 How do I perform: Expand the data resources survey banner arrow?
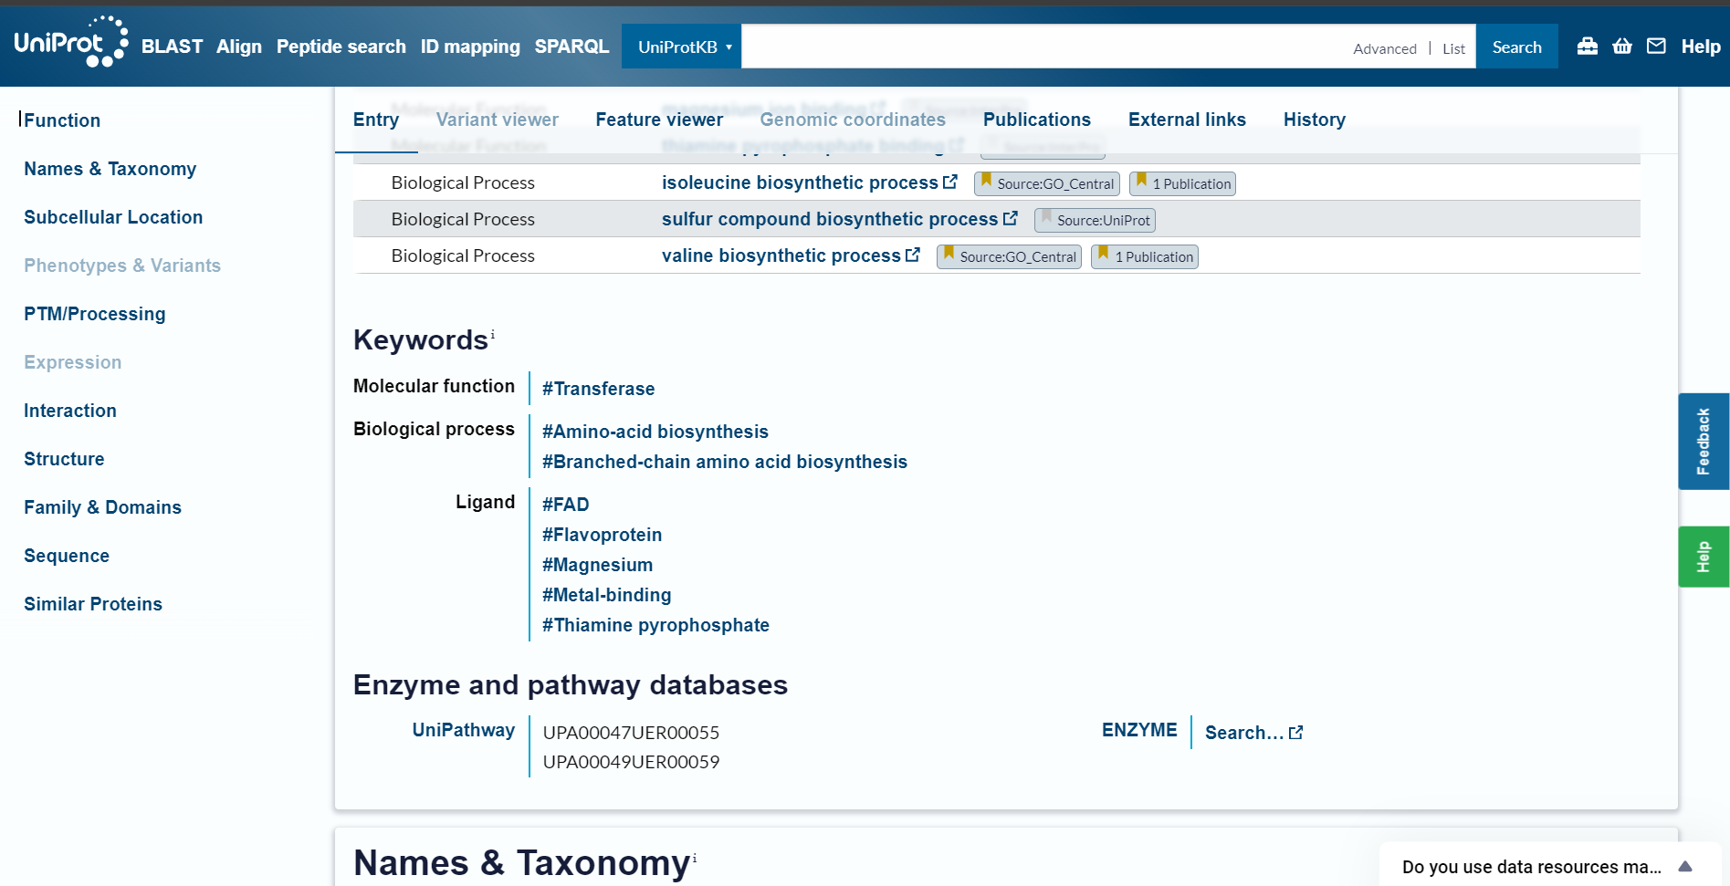point(1685,866)
